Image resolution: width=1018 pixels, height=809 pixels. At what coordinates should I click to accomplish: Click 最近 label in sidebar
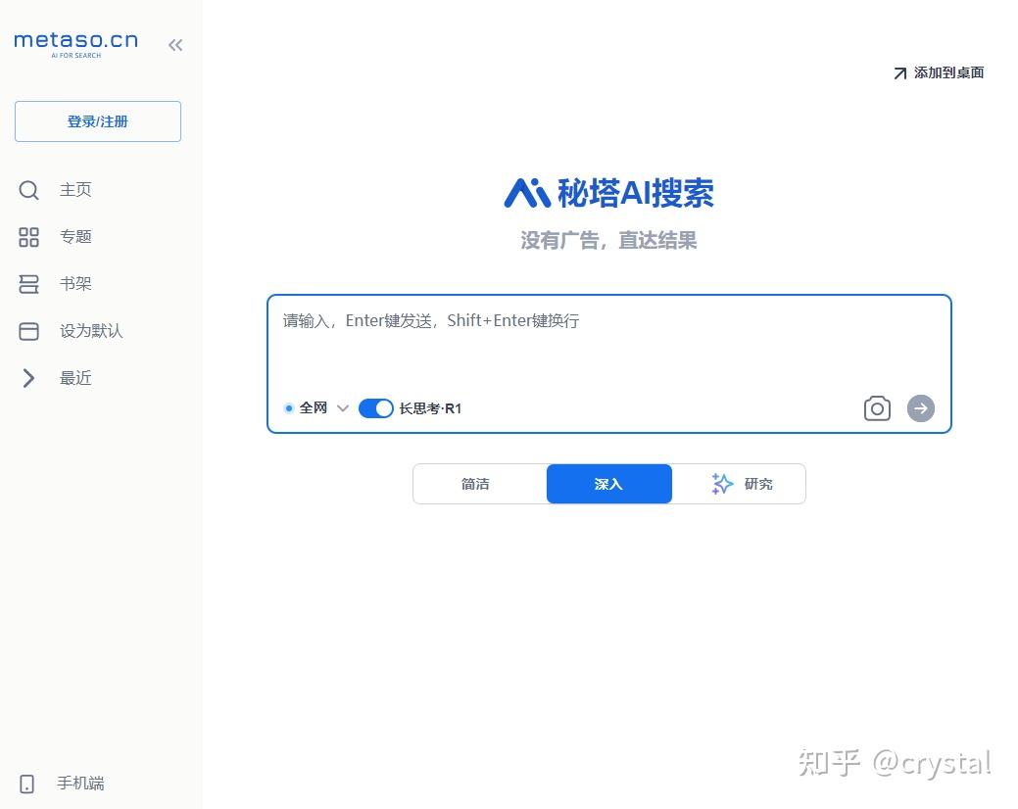click(x=76, y=378)
